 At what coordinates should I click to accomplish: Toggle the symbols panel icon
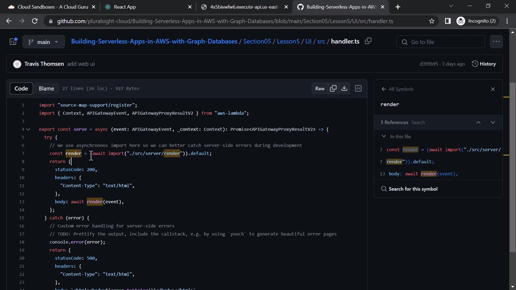[x=358, y=89]
